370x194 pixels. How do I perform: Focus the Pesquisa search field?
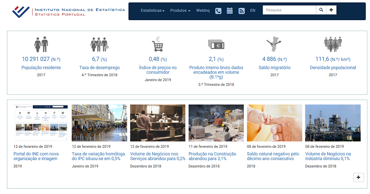289,10
